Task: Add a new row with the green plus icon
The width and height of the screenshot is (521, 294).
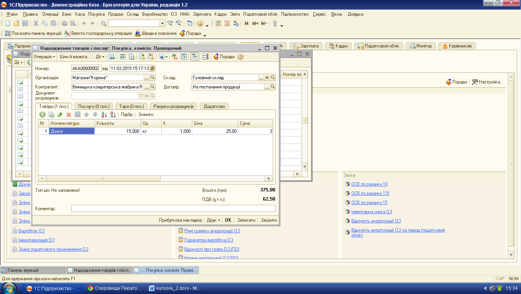Action: (x=43, y=114)
